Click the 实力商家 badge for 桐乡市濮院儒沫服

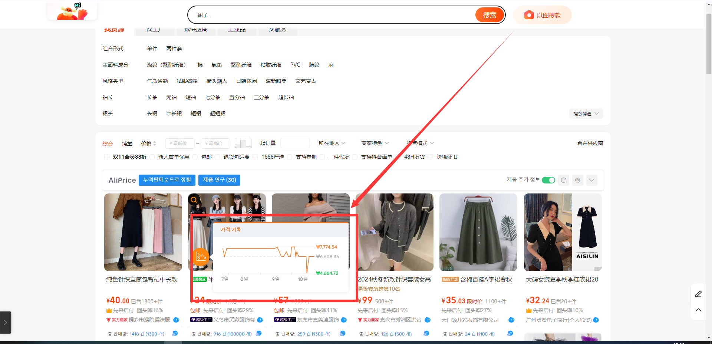click(117, 320)
